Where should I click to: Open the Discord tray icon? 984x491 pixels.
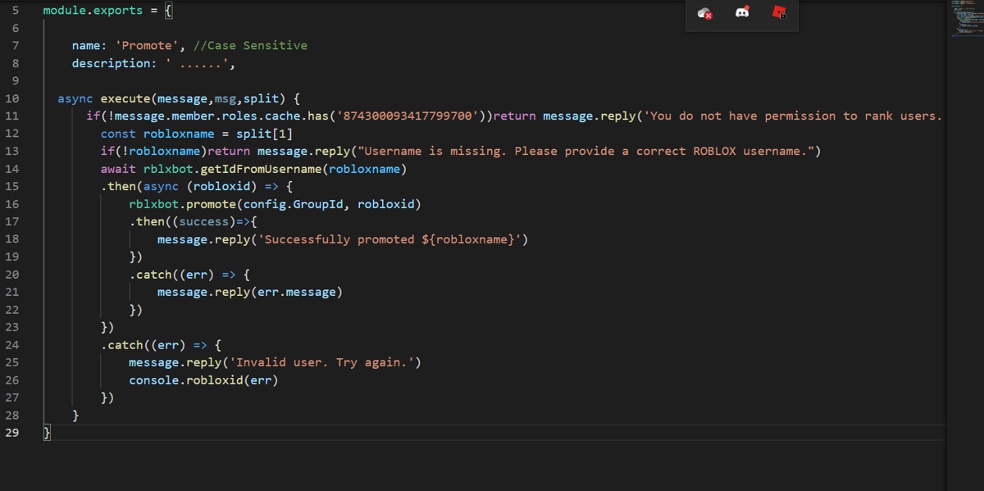742,12
